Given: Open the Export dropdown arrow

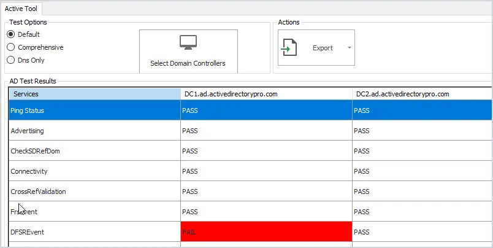Looking at the screenshot, I should pyautogui.click(x=350, y=48).
